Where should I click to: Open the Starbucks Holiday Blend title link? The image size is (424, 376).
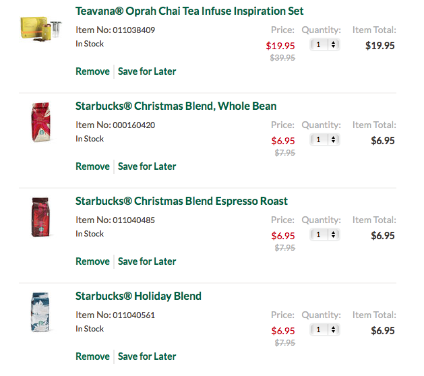click(x=138, y=296)
